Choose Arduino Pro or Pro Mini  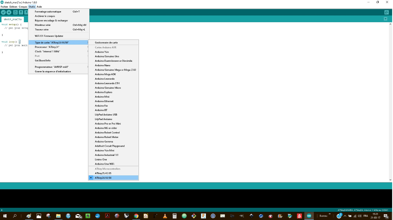pos(113,124)
